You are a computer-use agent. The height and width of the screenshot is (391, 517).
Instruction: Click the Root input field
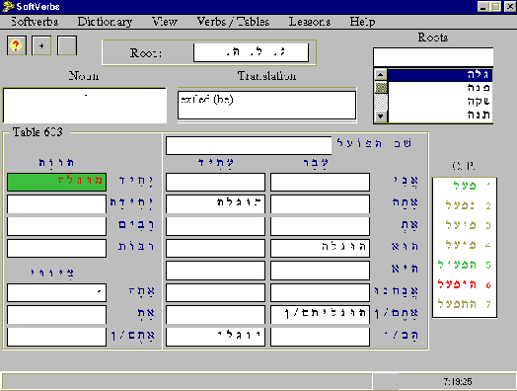coord(252,52)
